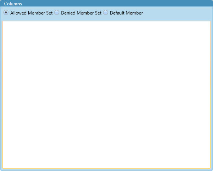Screen dimensions: 213x171
Task: Click the Columns panel header title
Action: 13,4
